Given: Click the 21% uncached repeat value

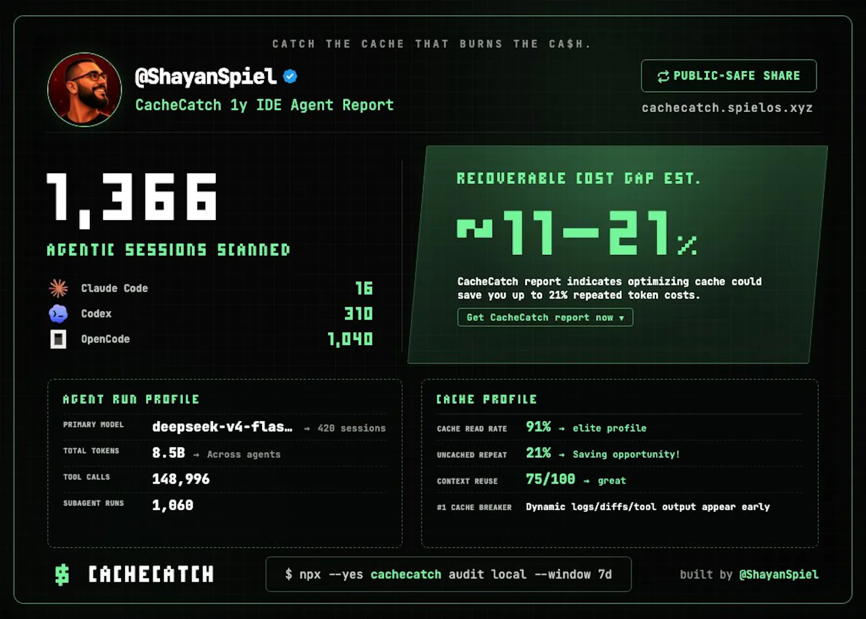Looking at the screenshot, I should point(538,453).
